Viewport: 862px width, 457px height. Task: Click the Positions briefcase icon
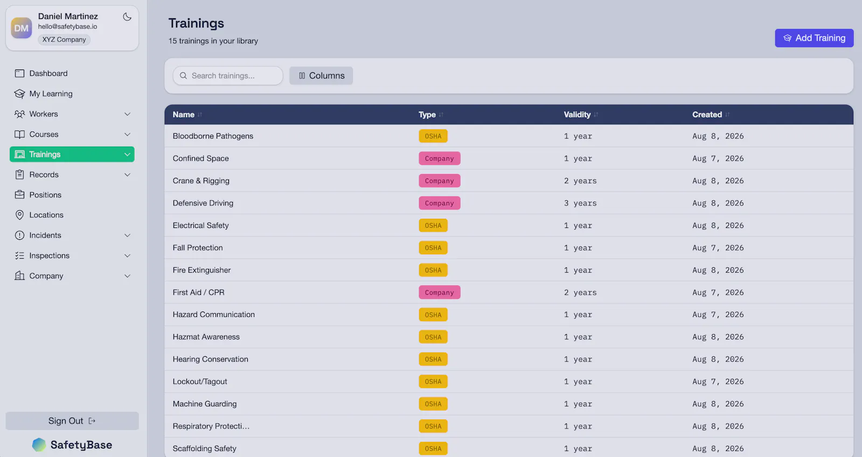[x=20, y=195]
